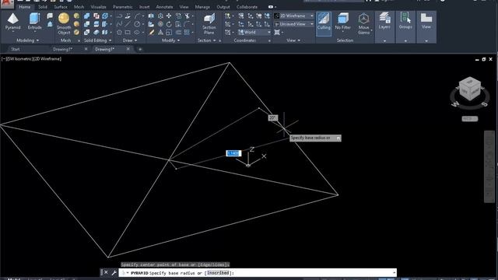Click the PYRAMID command line input
The image size is (498, 280).
click(258, 273)
